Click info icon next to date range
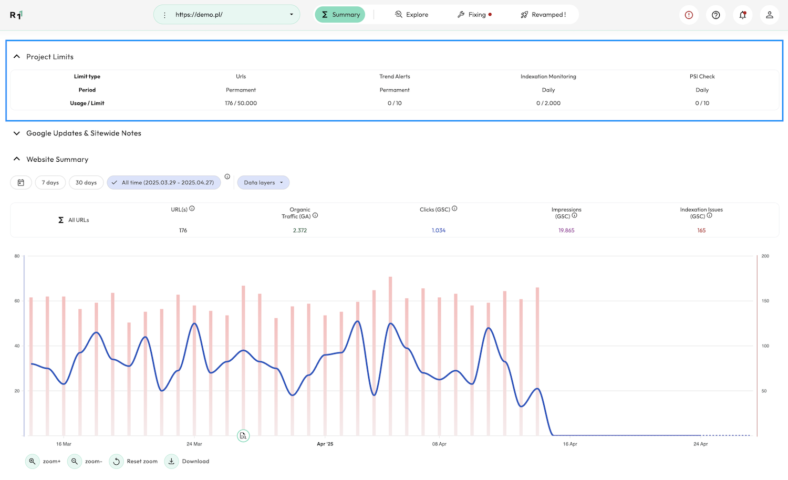 (227, 177)
